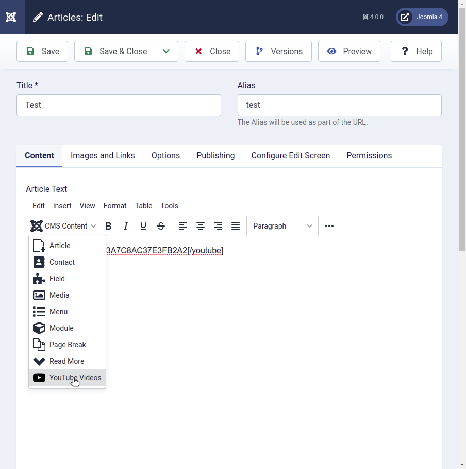Select Menu item in CMS Content list
The width and height of the screenshot is (466, 469).
coord(67,312)
